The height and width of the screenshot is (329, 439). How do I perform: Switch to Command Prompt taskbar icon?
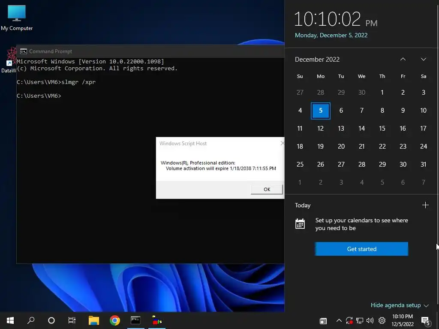pyautogui.click(x=135, y=320)
